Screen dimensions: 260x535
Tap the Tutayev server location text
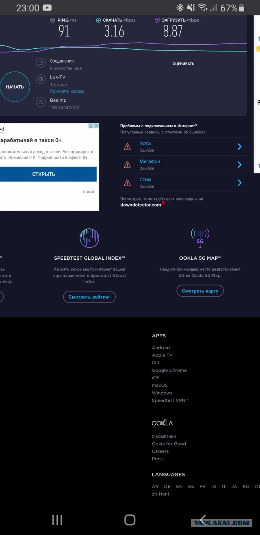[58, 85]
